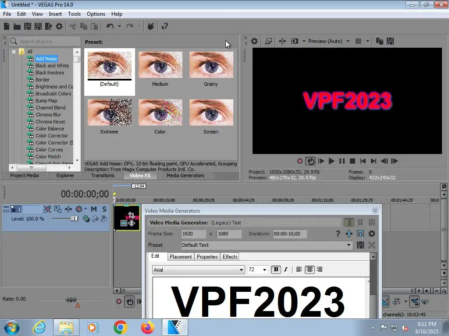
Task: Open the font size 72 dropdown
Action: (x=264, y=269)
